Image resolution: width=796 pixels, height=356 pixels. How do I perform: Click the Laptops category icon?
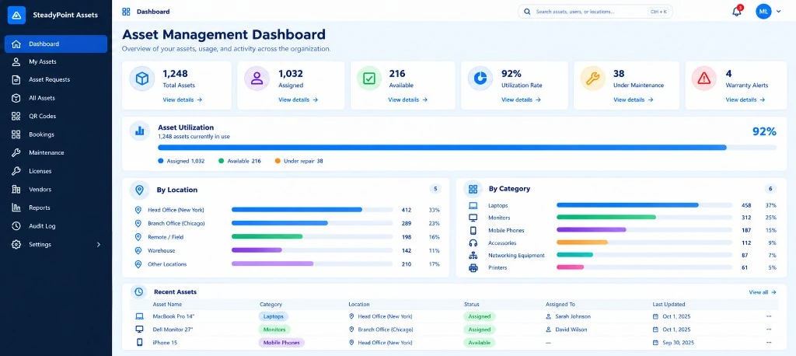click(x=473, y=206)
